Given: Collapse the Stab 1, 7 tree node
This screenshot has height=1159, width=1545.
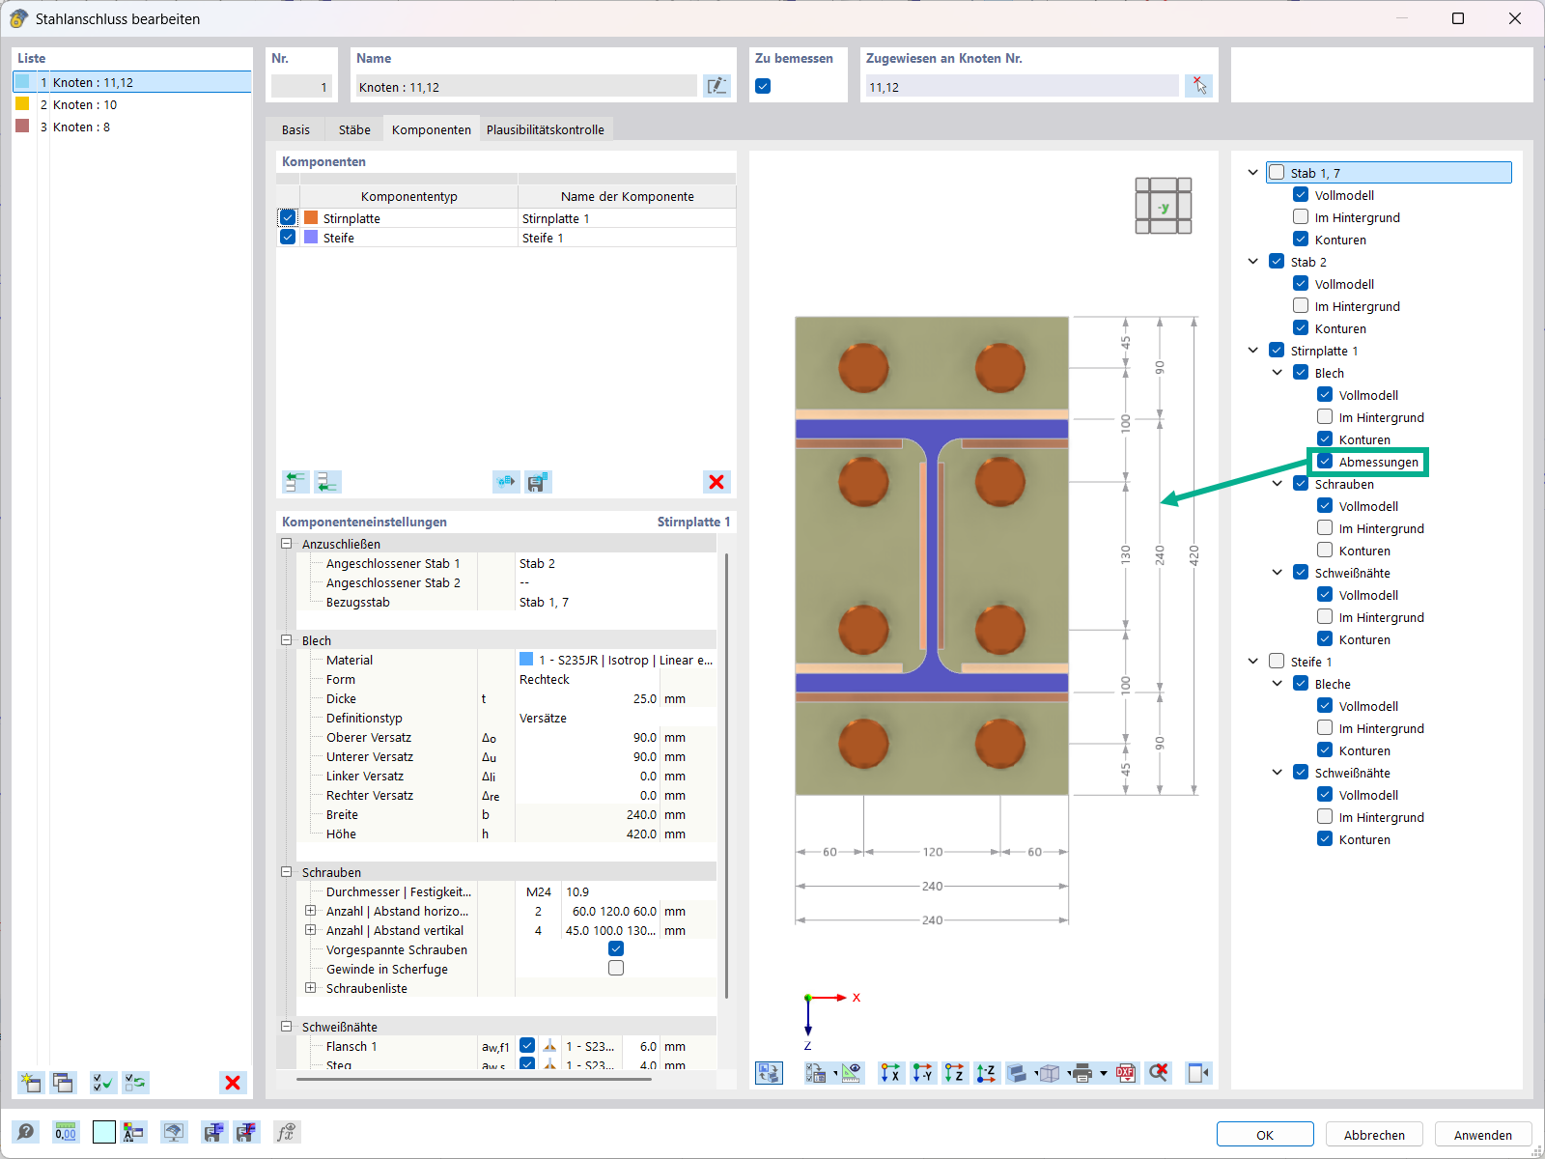Looking at the screenshot, I should point(1252,173).
